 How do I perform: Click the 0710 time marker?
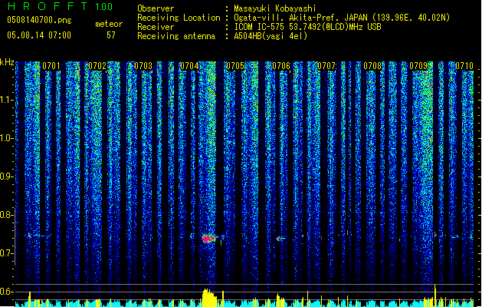point(464,66)
